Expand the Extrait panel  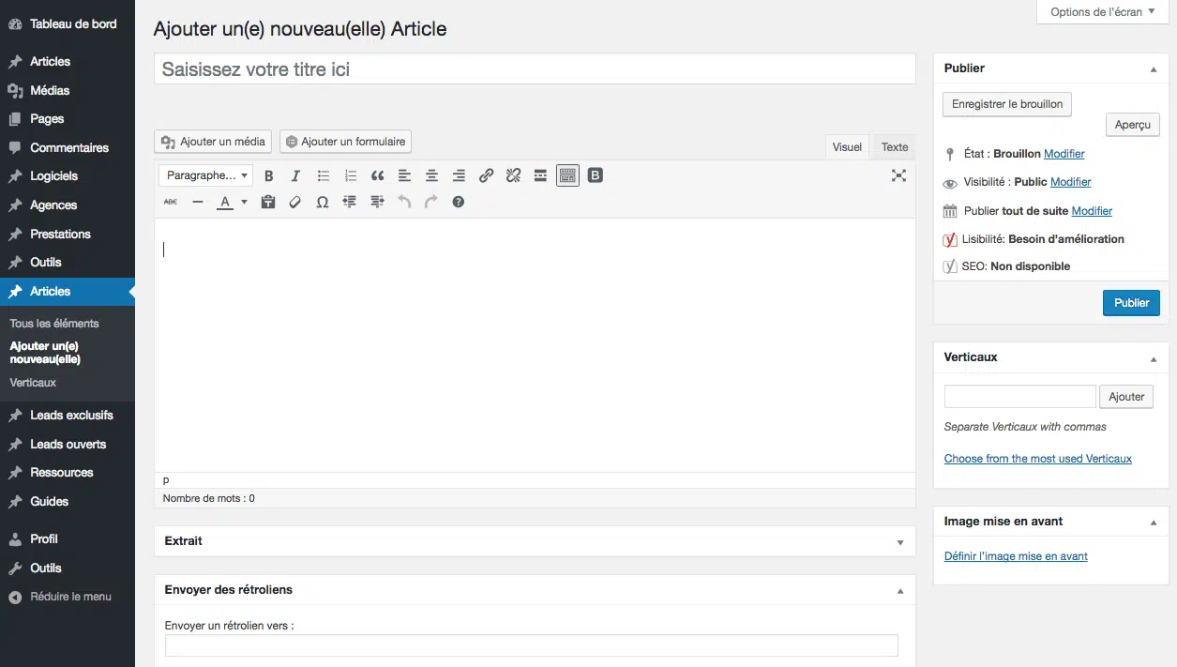(900, 542)
